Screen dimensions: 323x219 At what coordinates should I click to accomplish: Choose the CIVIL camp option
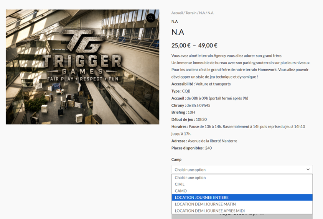click(x=242, y=184)
